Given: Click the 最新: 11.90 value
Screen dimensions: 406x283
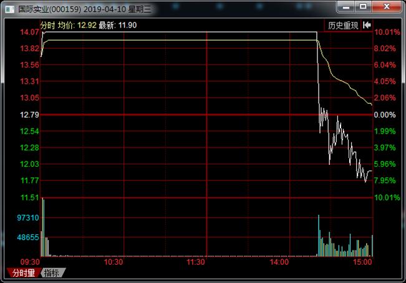Looking at the screenshot, I should coord(118,26).
